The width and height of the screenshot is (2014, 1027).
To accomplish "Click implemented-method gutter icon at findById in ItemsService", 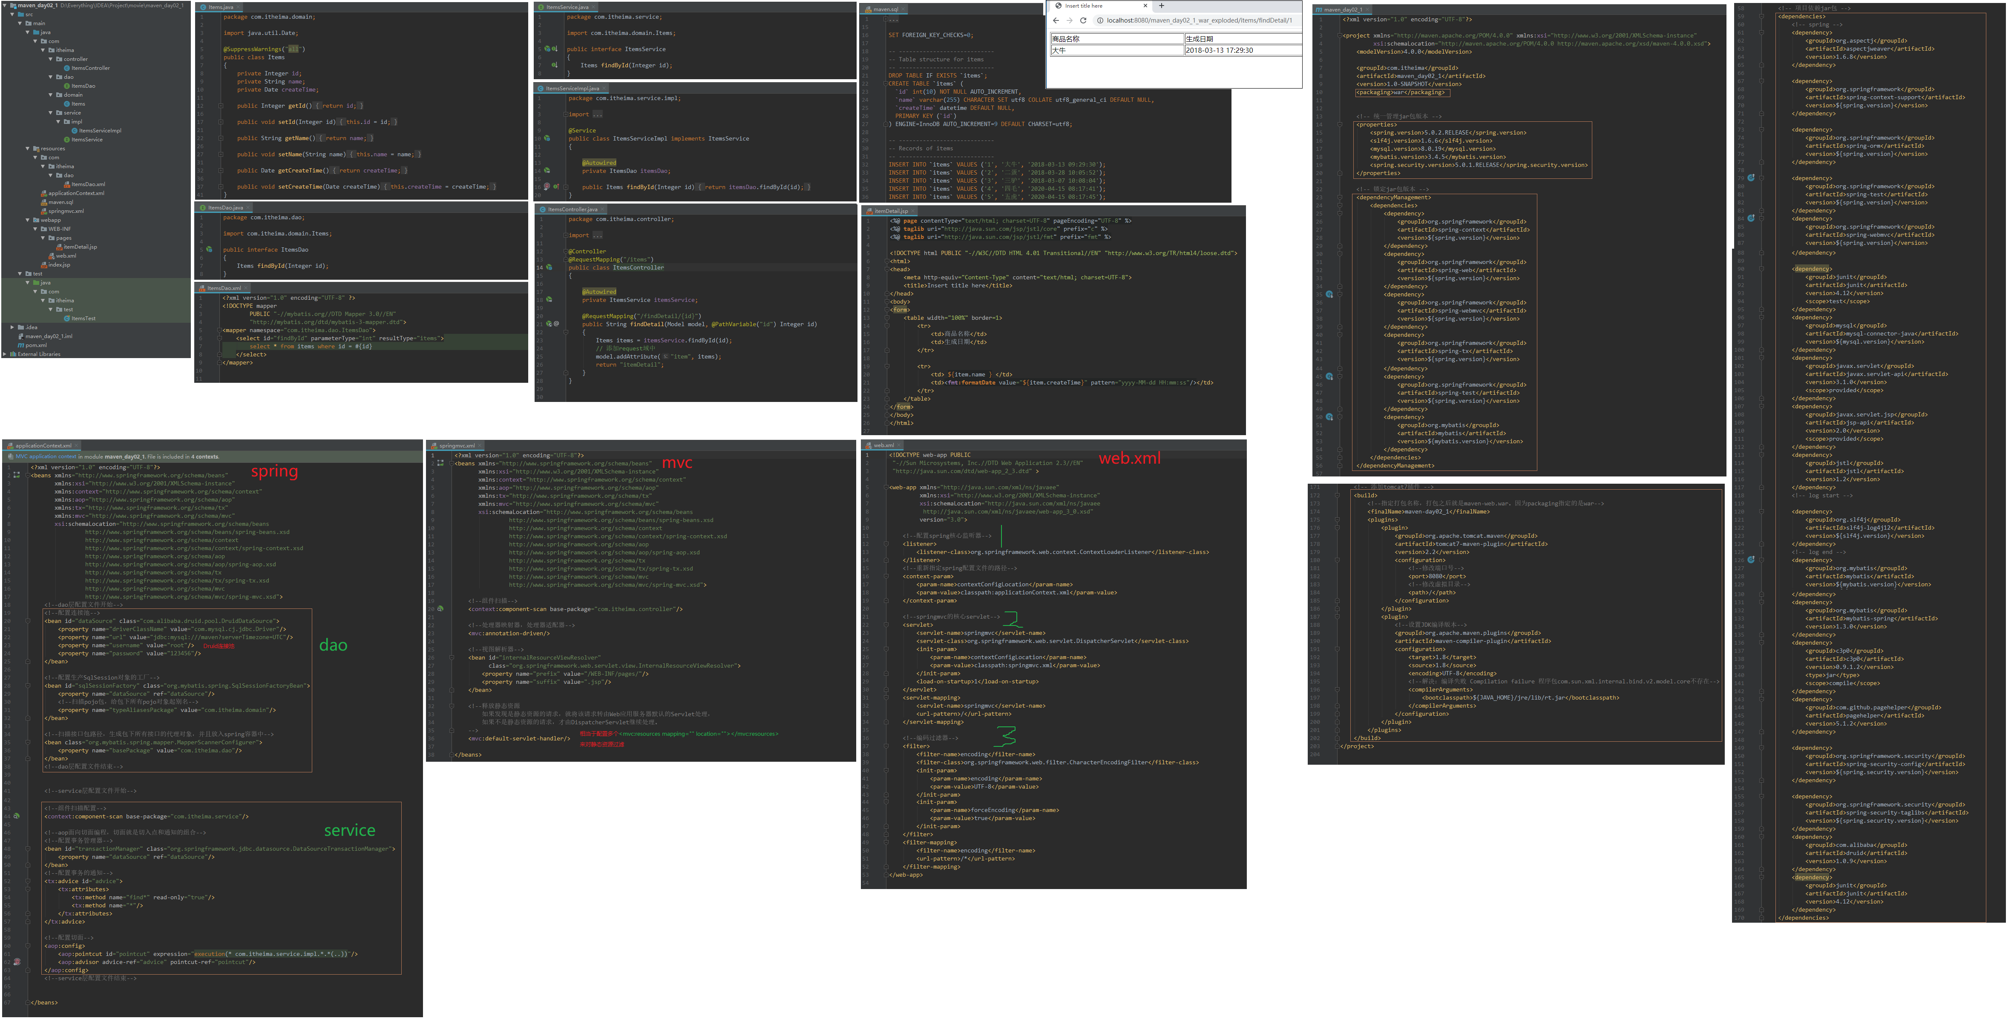I will pyautogui.click(x=553, y=65).
